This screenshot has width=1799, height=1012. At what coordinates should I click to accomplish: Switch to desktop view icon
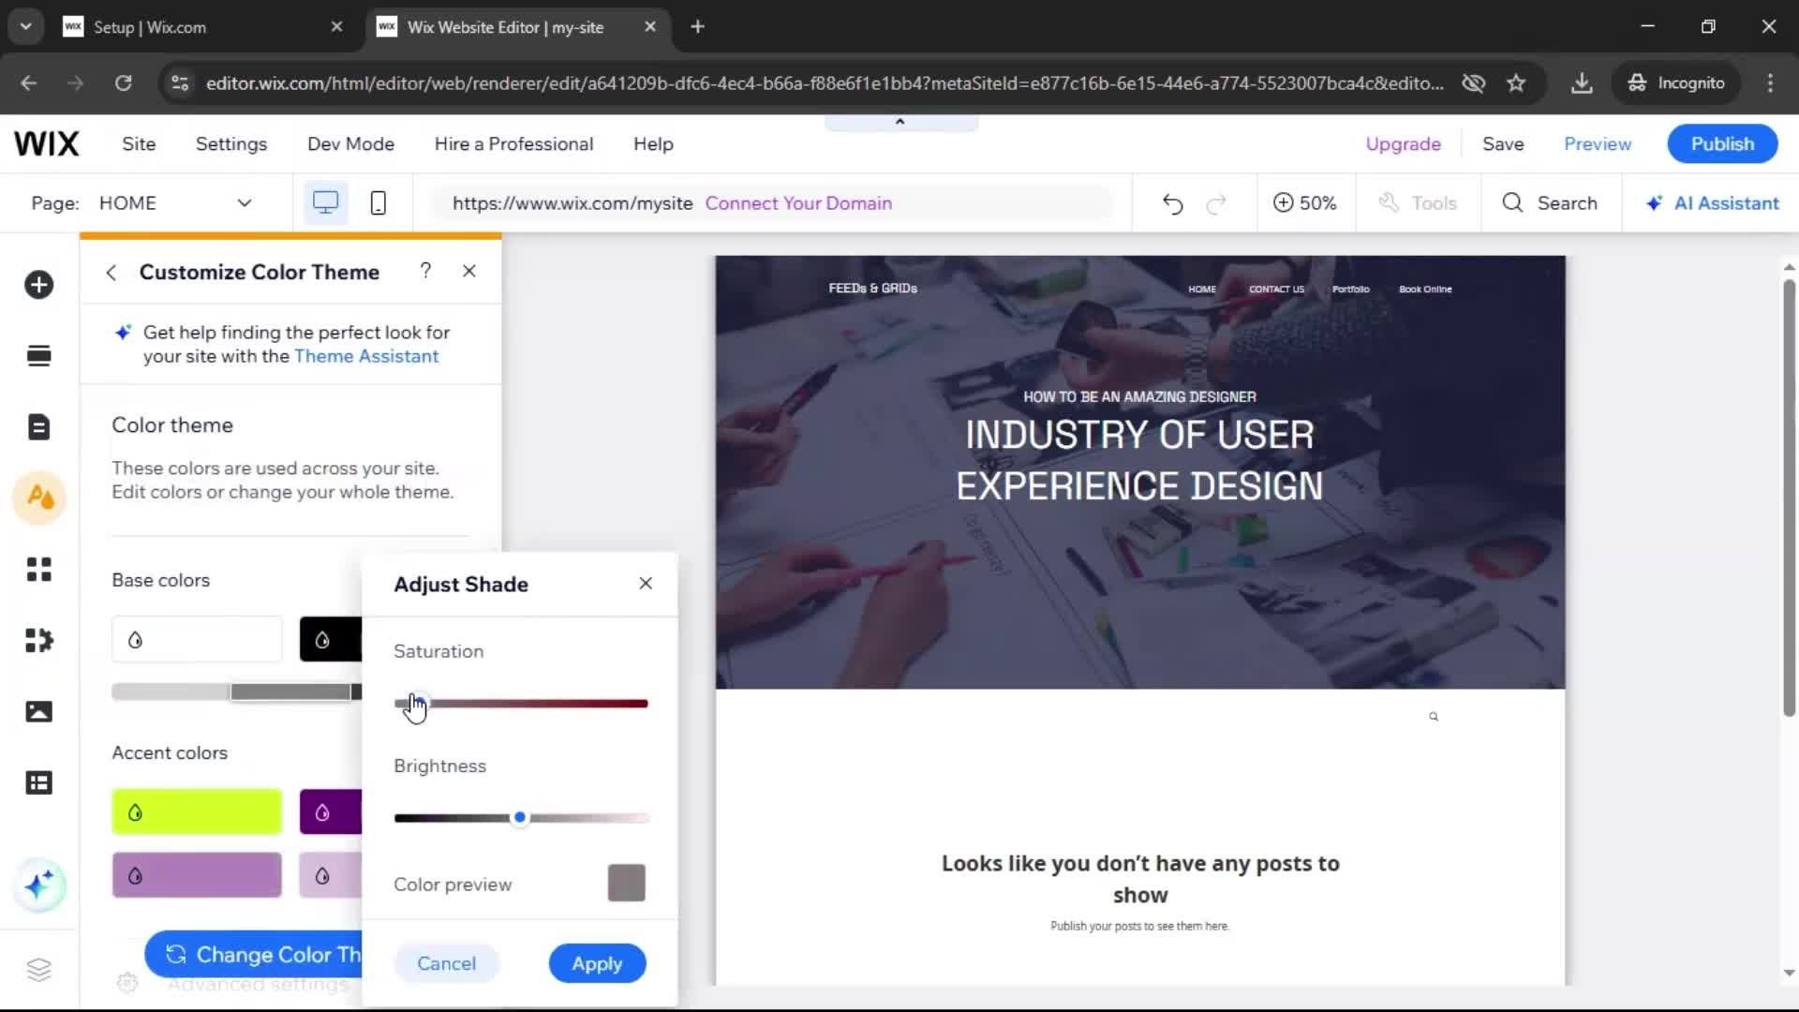coord(325,203)
